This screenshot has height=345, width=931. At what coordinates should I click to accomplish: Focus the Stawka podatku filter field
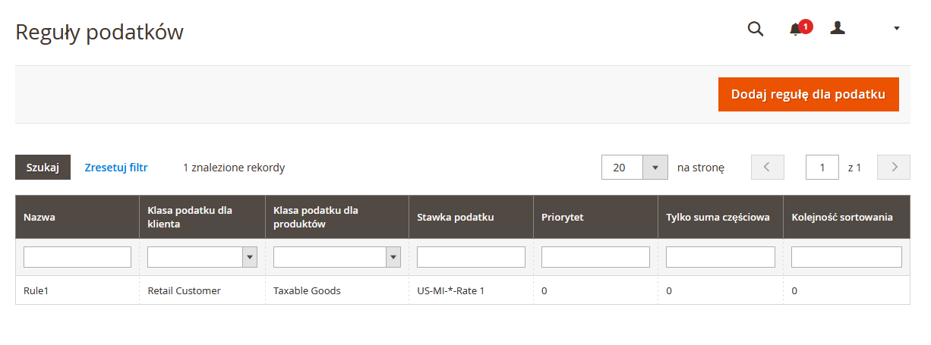coord(471,257)
